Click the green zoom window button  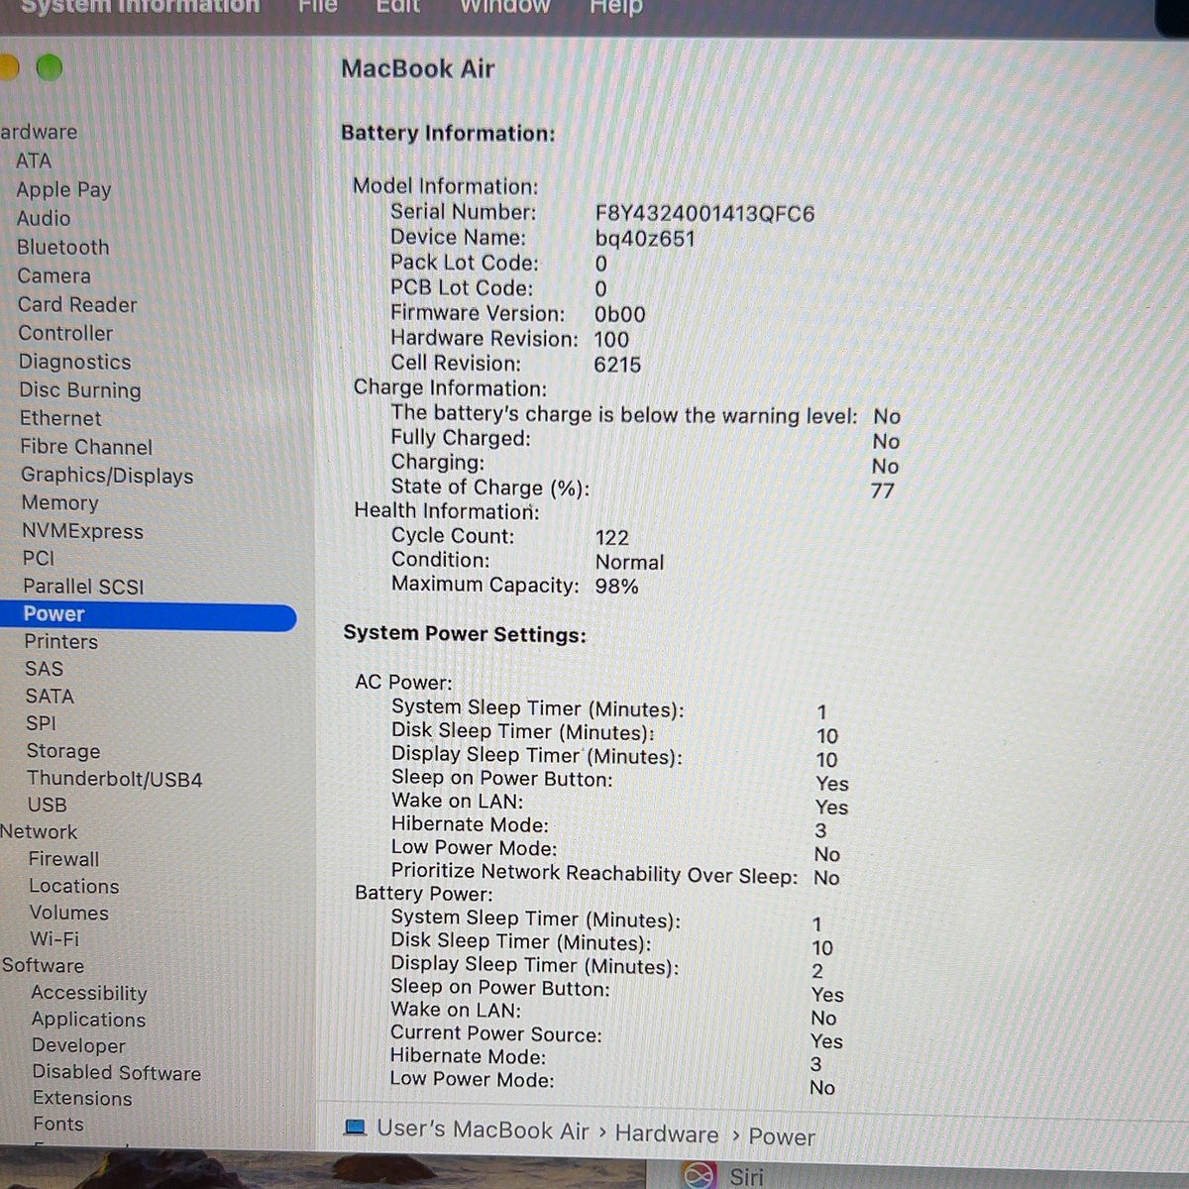click(49, 68)
